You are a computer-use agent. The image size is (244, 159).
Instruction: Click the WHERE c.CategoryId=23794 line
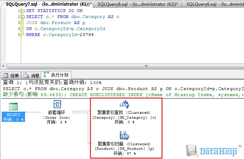point(60,35)
